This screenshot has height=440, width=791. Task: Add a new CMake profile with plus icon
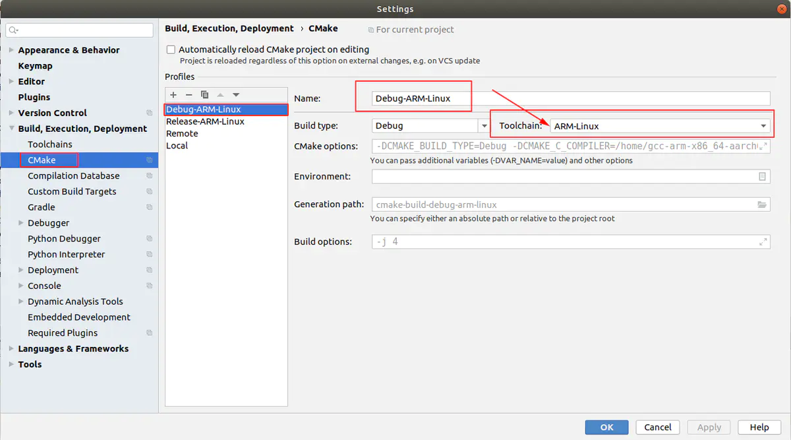coord(173,95)
